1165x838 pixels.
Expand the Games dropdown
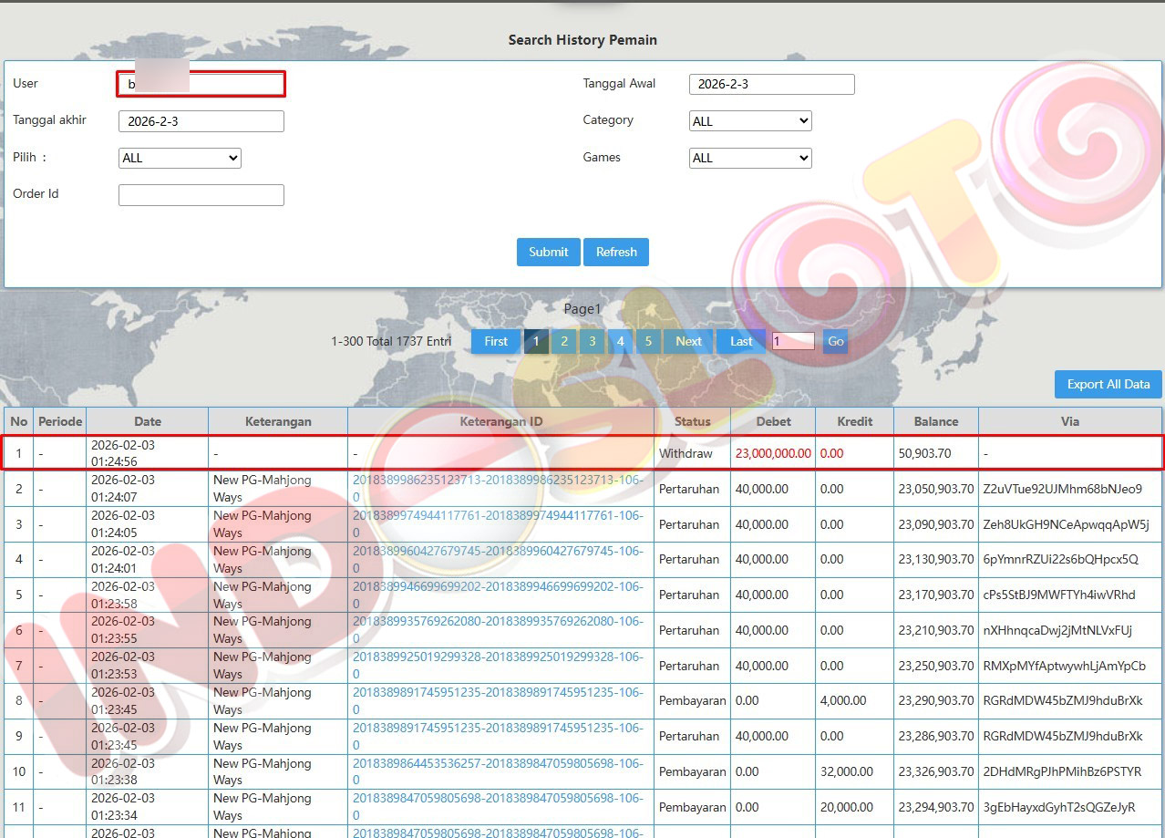pyautogui.click(x=750, y=158)
